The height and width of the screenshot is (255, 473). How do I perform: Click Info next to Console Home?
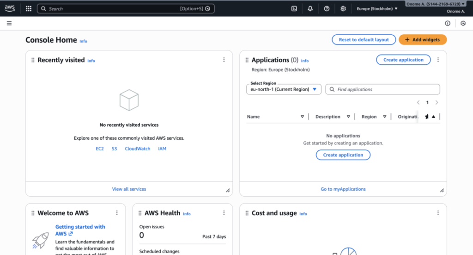83,41
